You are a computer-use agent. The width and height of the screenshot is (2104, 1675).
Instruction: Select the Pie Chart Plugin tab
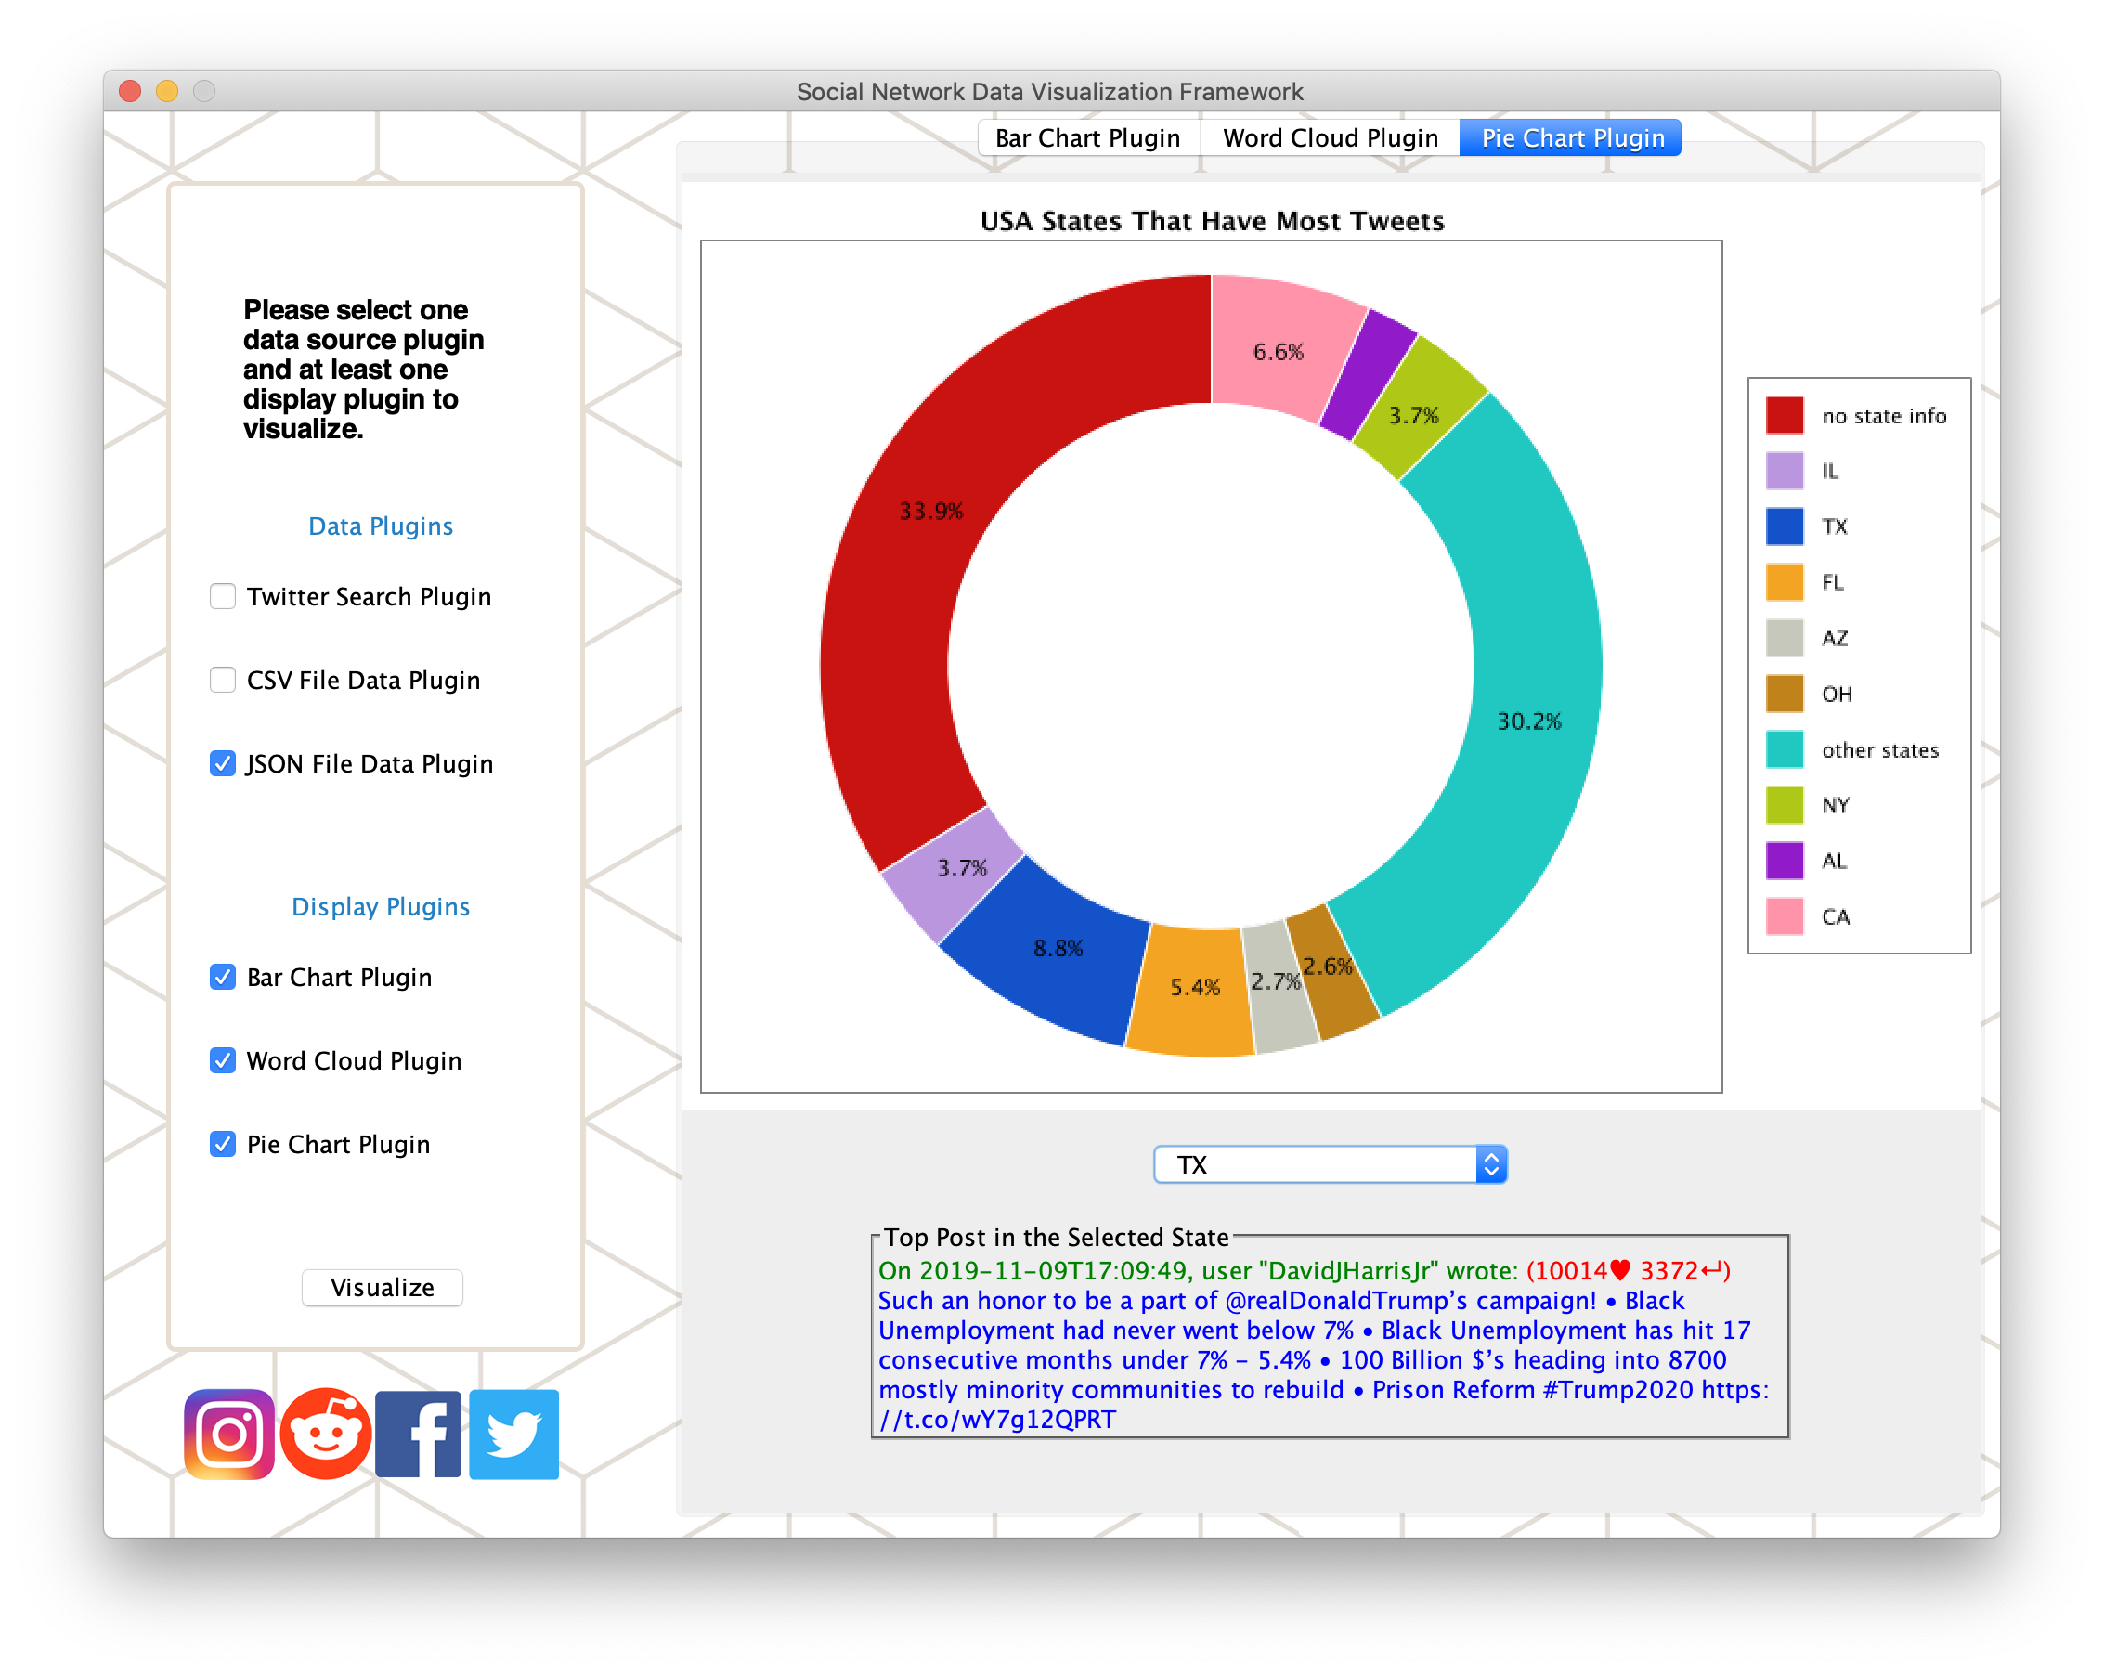coord(1572,137)
